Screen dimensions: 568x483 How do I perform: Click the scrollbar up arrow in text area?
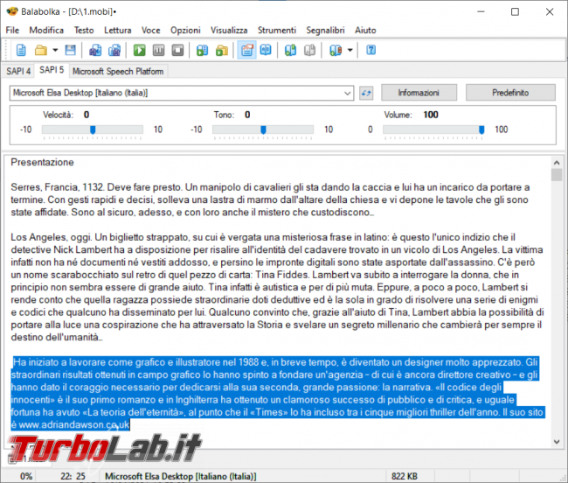pos(557,163)
